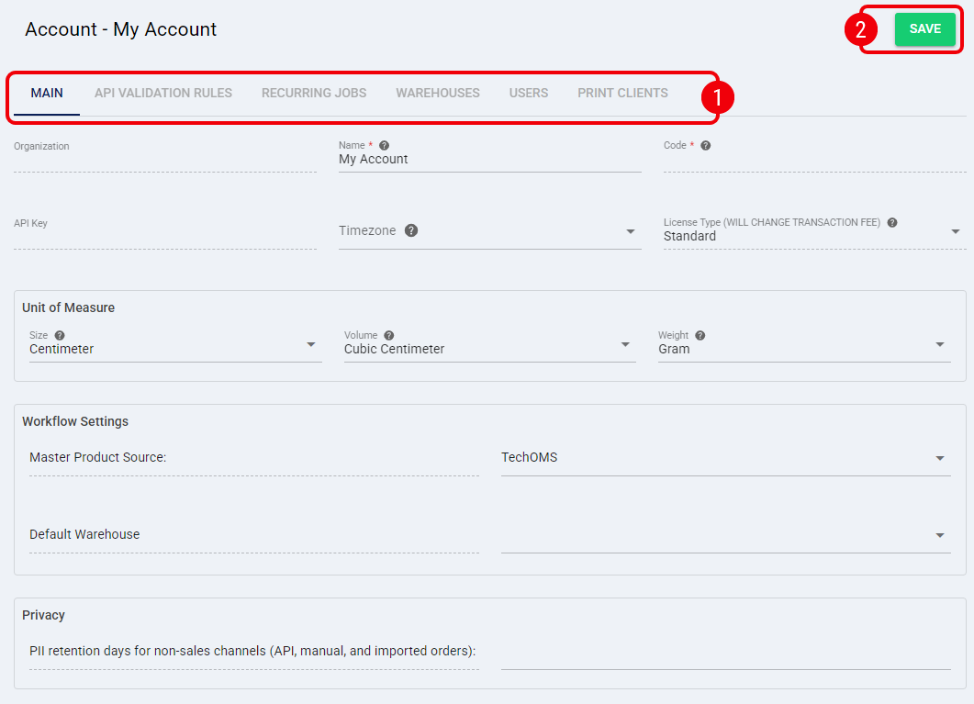
Task: Click the help icon next to Name
Action: pyautogui.click(x=384, y=145)
